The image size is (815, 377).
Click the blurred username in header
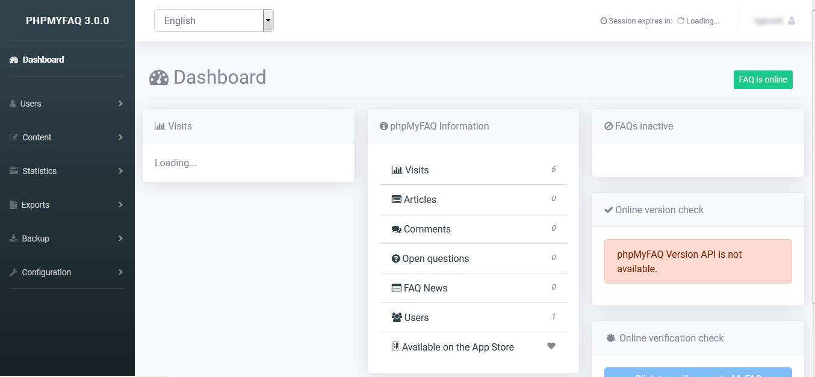pos(768,20)
